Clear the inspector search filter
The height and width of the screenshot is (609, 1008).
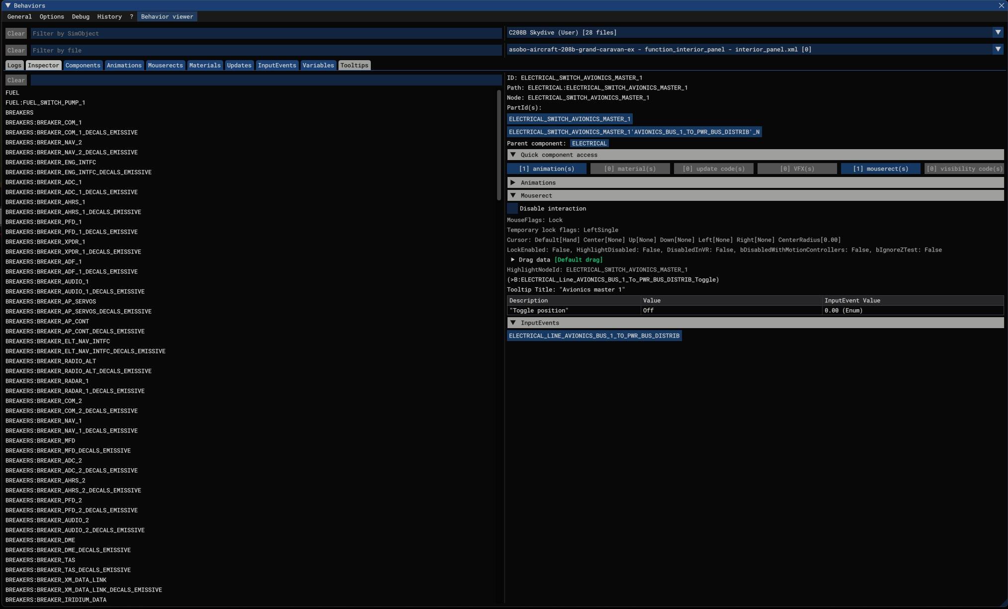16,80
